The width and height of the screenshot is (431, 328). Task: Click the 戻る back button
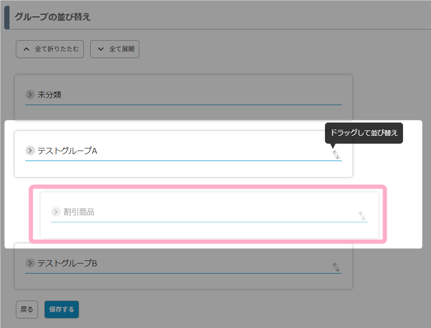point(27,310)
